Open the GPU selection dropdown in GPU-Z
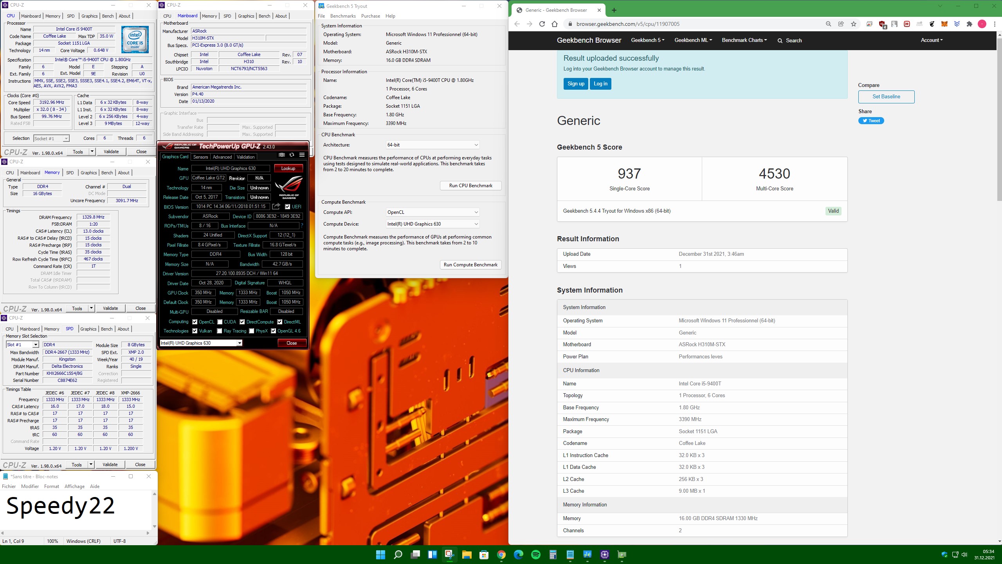This screenshot has height=564, width=1002. click(x=201, y=343)
